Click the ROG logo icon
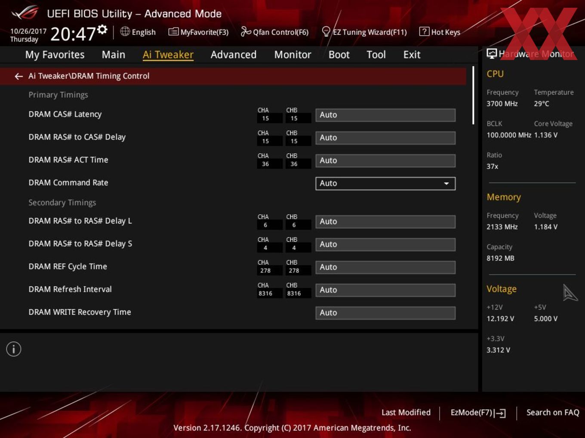This screenshot has width=585, height=438. pyautogui.click(x=25, y=12)
